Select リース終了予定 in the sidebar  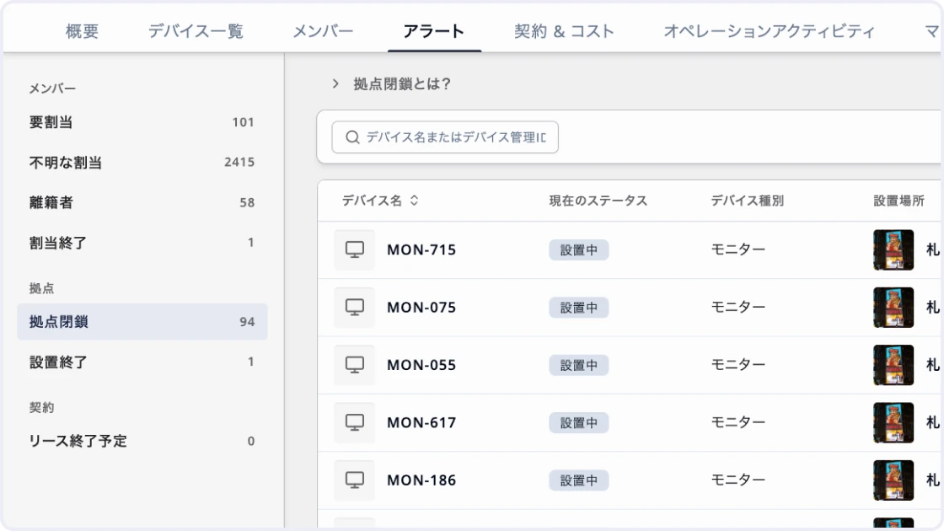point(142,441)
